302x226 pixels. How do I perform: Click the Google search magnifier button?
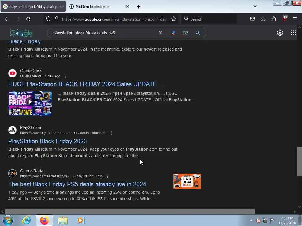point(198,33)
